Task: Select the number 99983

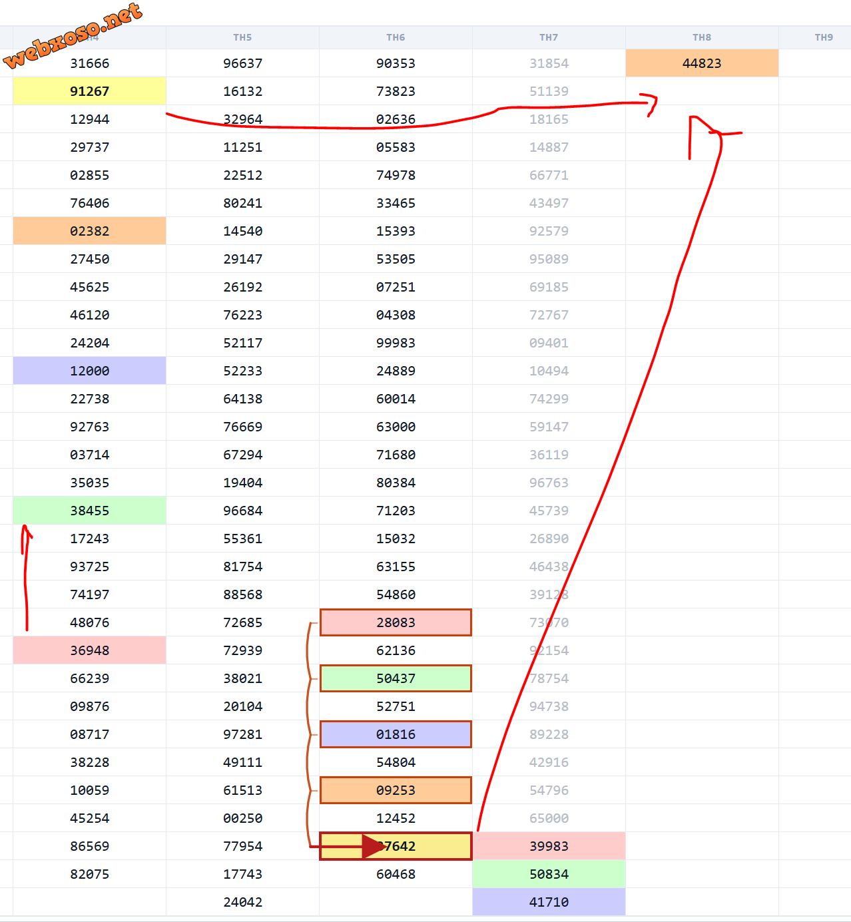Action: [x=396, y=343]
